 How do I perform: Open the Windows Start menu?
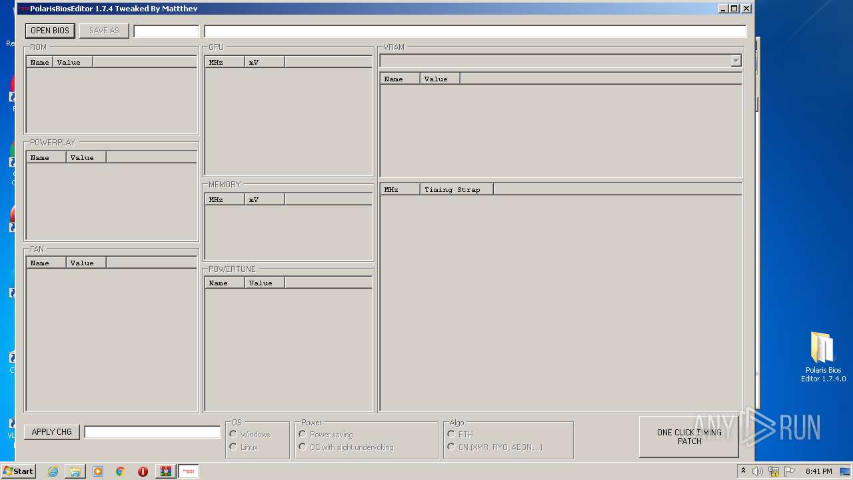coord(18,471)
